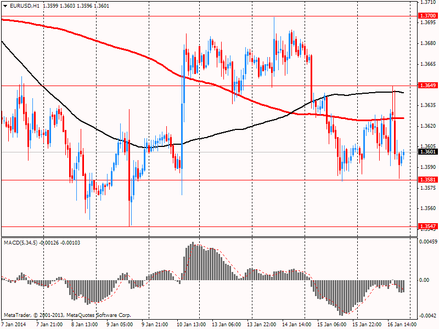
Task: Click the 1.3635 price scale value
Action: (x=429, y=105)
